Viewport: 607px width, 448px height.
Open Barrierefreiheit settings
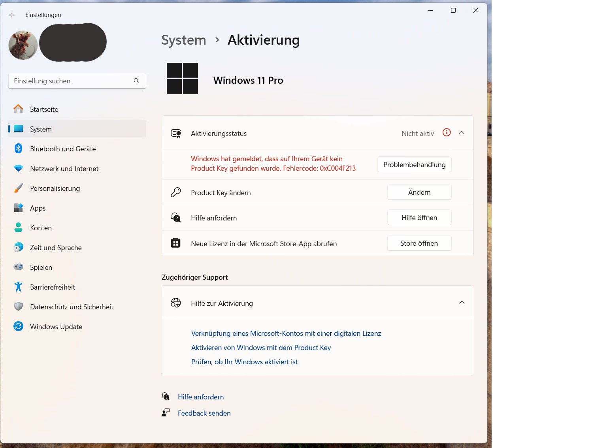point(77,287)
